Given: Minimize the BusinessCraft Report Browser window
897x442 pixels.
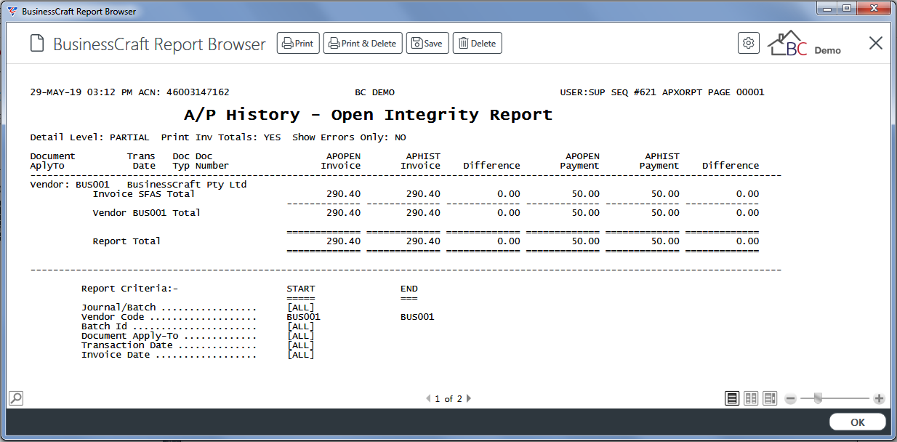Looking at the screenshot, I should [x=827, y=9].
